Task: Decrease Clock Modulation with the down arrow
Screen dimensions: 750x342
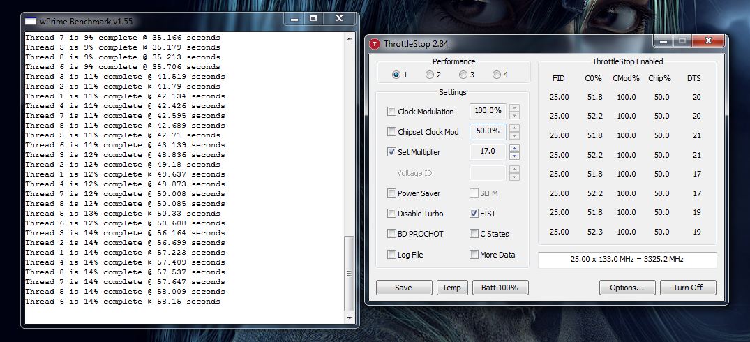Action: point(514,115)
